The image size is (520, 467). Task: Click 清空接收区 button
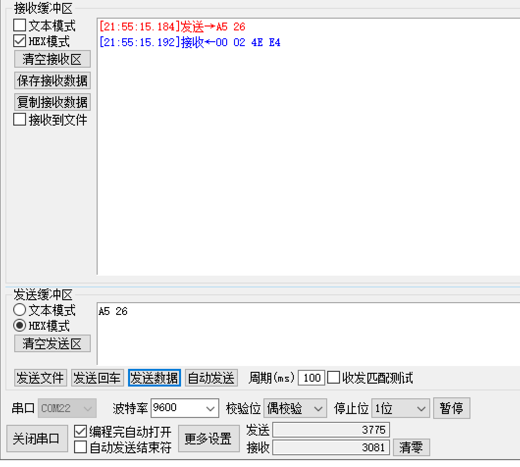pyautogui.click(x=52, y=59)
